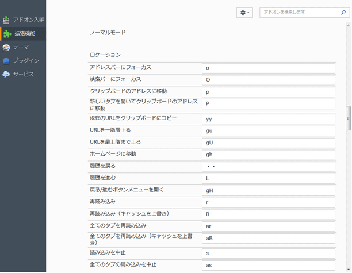Edit the as shortcut for 全てのタブの読み込みを中止
352x273 pixels.
tap(269, 266)
